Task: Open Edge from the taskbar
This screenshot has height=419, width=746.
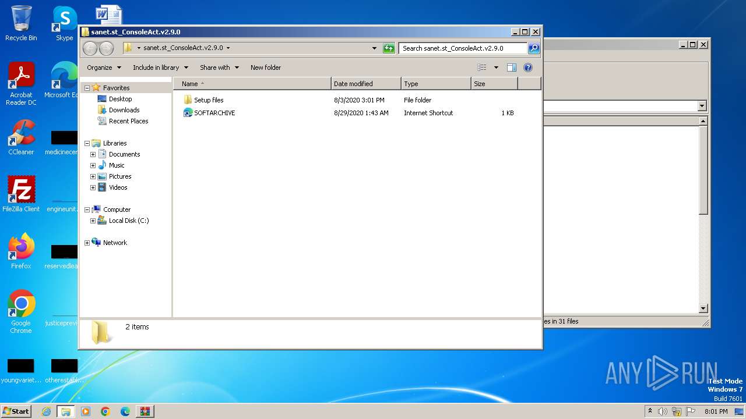Action: (x=125, y=411)
